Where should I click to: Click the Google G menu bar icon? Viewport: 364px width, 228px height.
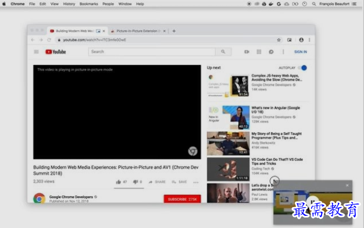(279, 4)
